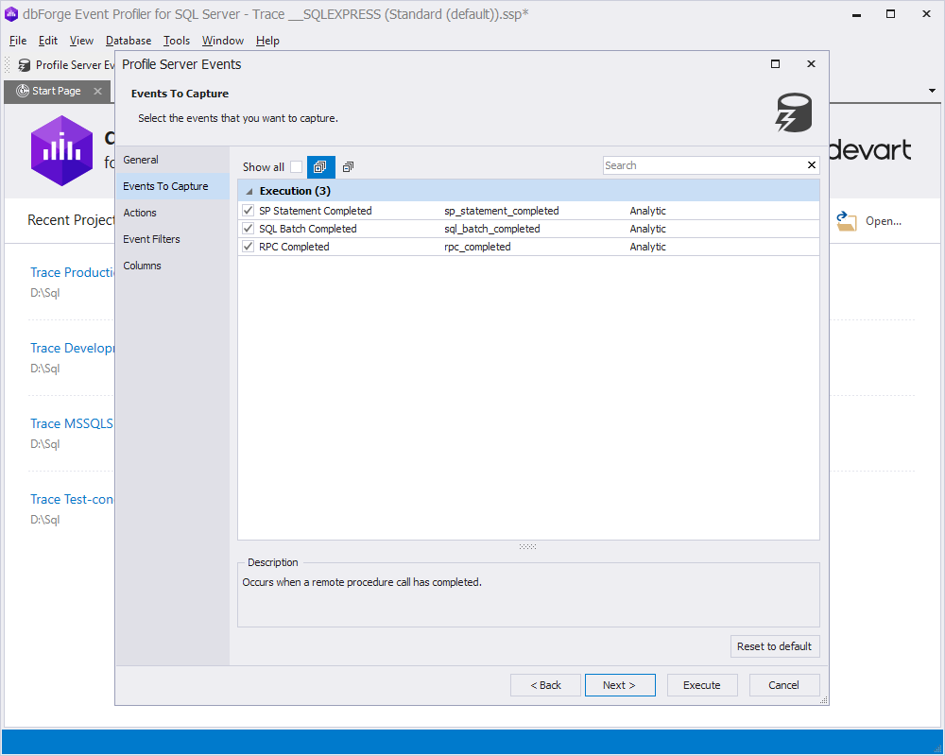The height and width of the screenshot is (756, 945).
Task: Click the SQL Batch Completed event name
Action: point(308,229)
